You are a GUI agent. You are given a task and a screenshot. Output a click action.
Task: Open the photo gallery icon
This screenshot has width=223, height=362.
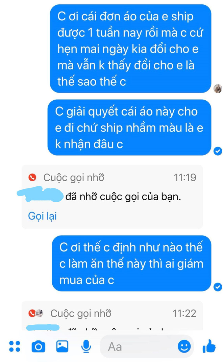(x=63, y=346)
